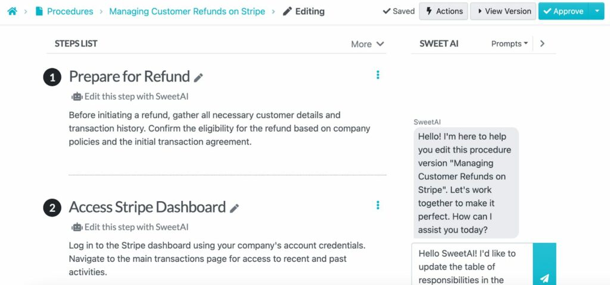
Task: Open three-dot menu for Access Stripe Dashboard step
Action: pyautogui.click(x=378, y=205)
